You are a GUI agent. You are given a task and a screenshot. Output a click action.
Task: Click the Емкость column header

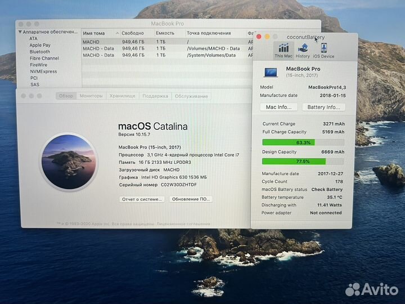pos(165,33)
